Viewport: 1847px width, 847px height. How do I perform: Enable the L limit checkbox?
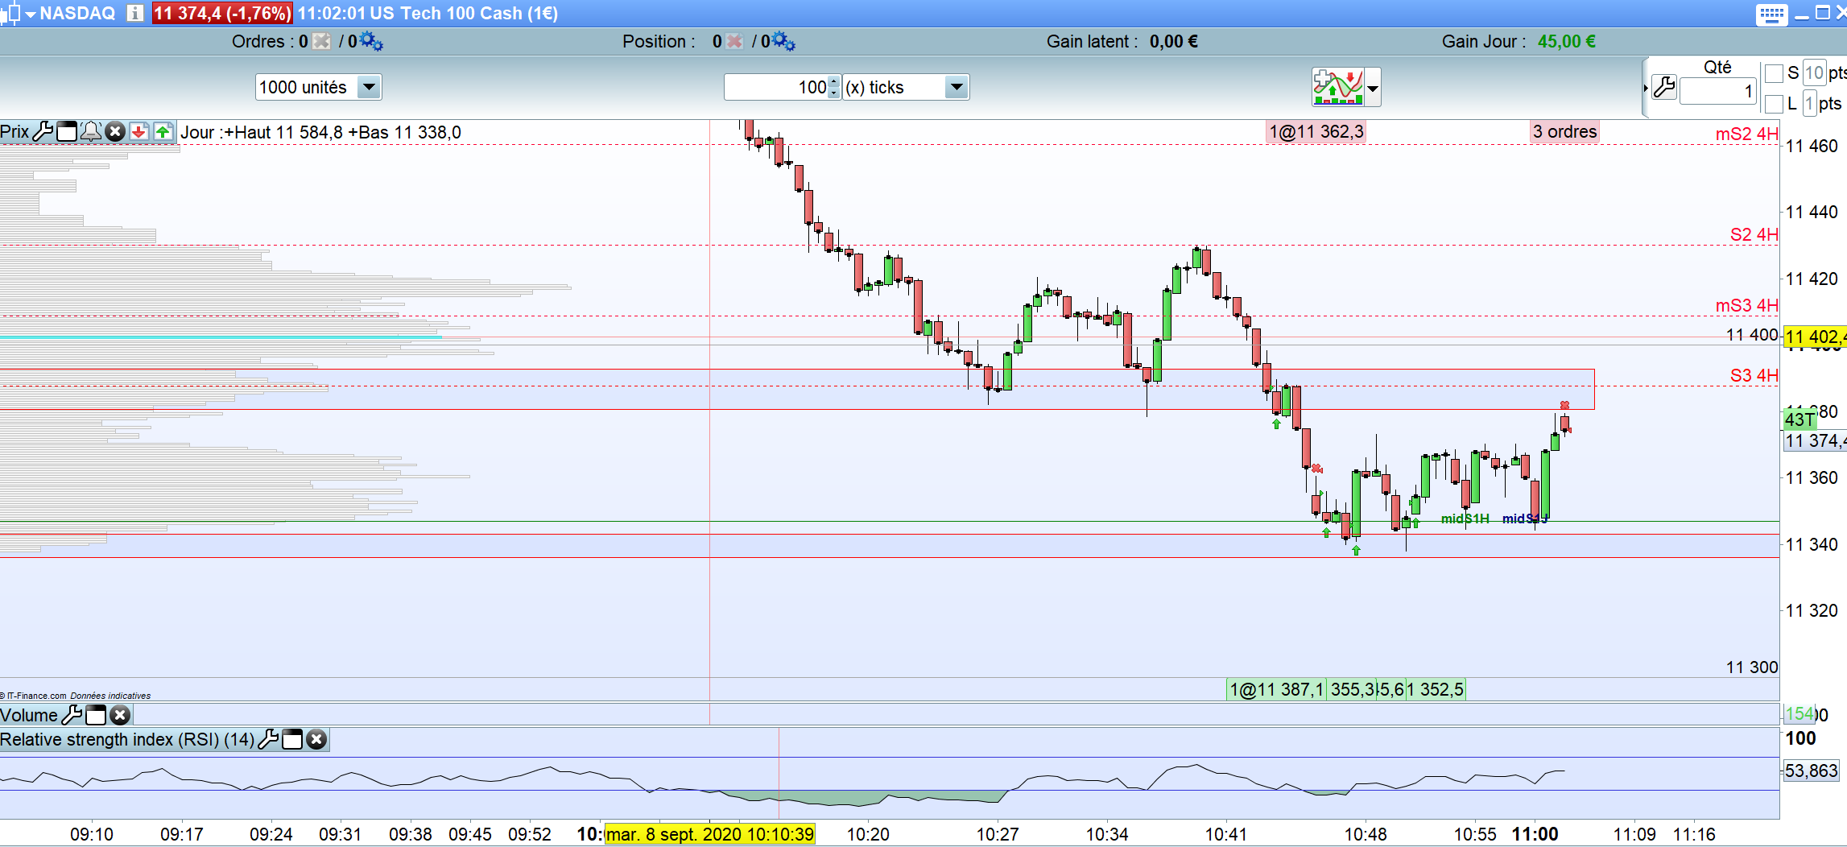[1773, 104]
